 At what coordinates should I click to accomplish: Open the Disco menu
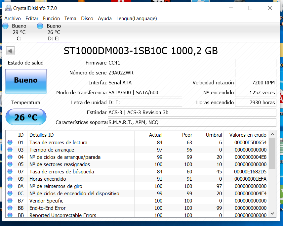tap(87, 19)
